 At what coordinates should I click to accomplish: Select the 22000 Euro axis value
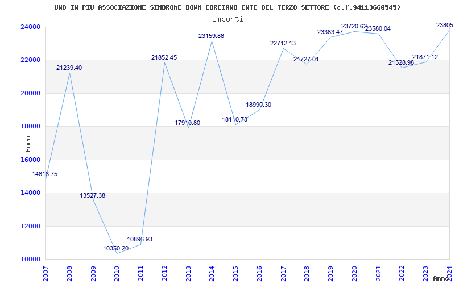pos(30,60)
